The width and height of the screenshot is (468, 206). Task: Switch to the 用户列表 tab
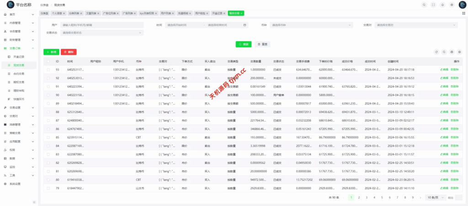point(166,13)
